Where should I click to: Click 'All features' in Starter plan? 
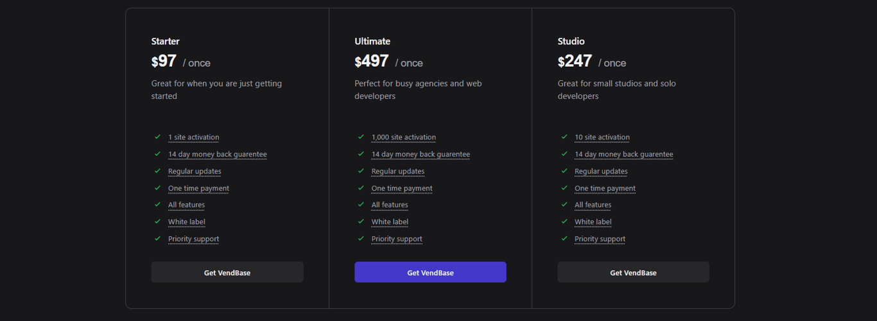[186, 205]
